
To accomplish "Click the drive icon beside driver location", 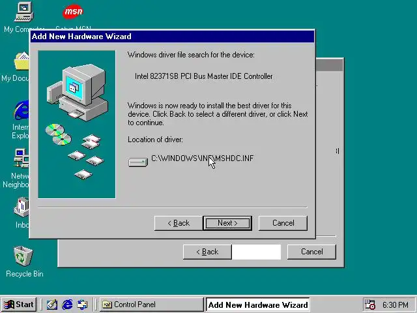I will point(138,162).
